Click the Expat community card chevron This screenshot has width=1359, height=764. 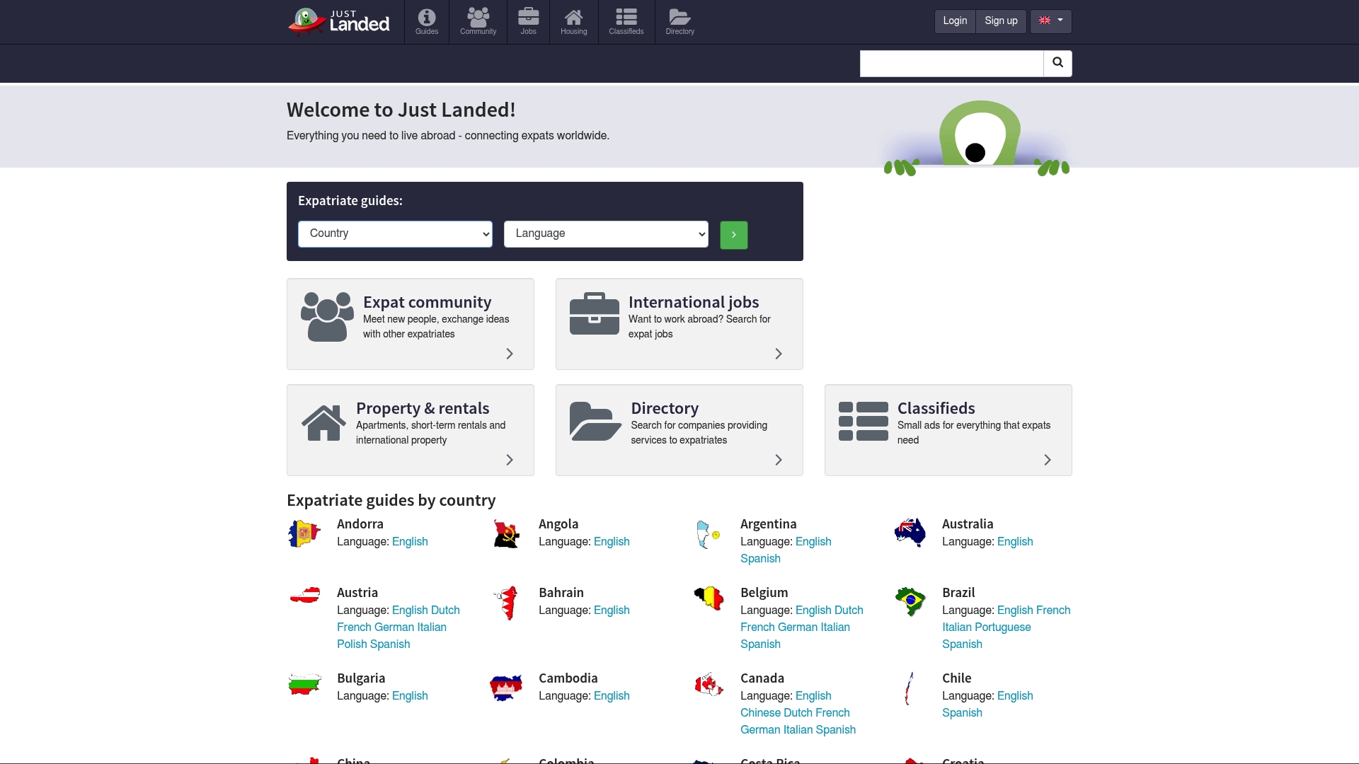click(x=510, y=354)
